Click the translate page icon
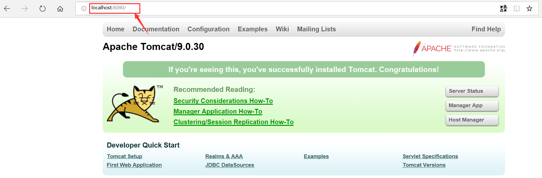 click(503, 9)
